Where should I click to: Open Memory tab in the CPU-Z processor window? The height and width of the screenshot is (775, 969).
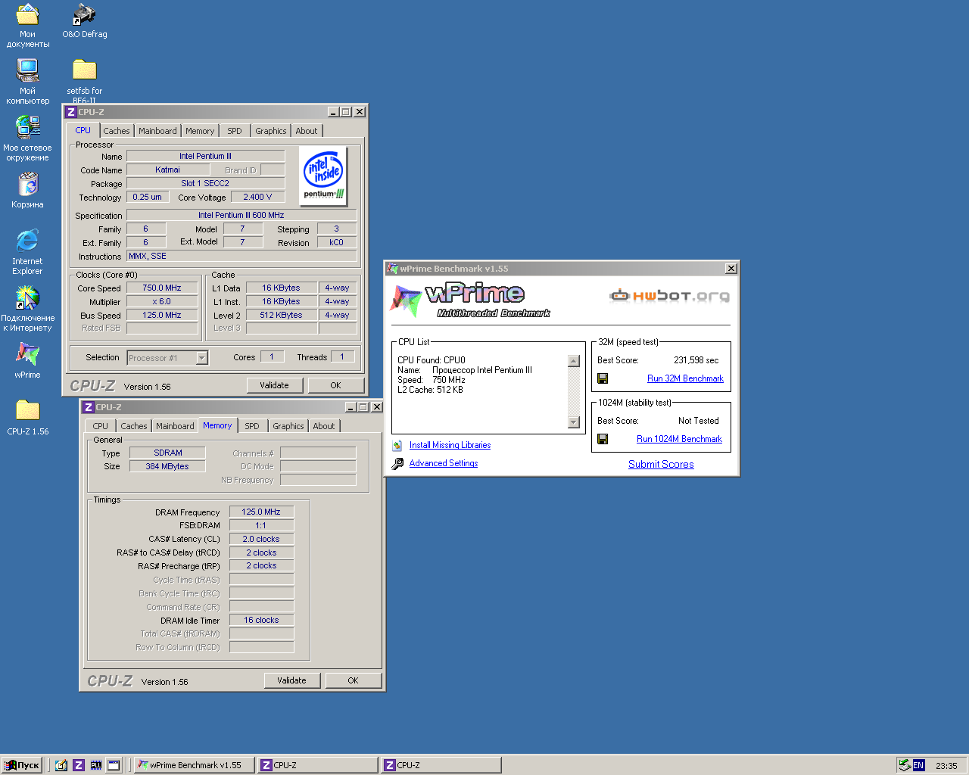point(200,131)
